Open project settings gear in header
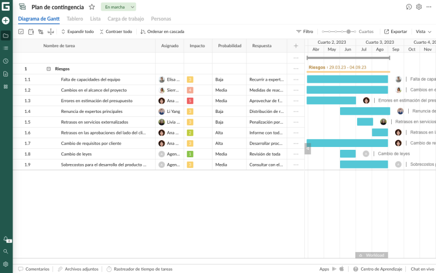This screenshot has height=273, width=436. [x=419, y=7]
